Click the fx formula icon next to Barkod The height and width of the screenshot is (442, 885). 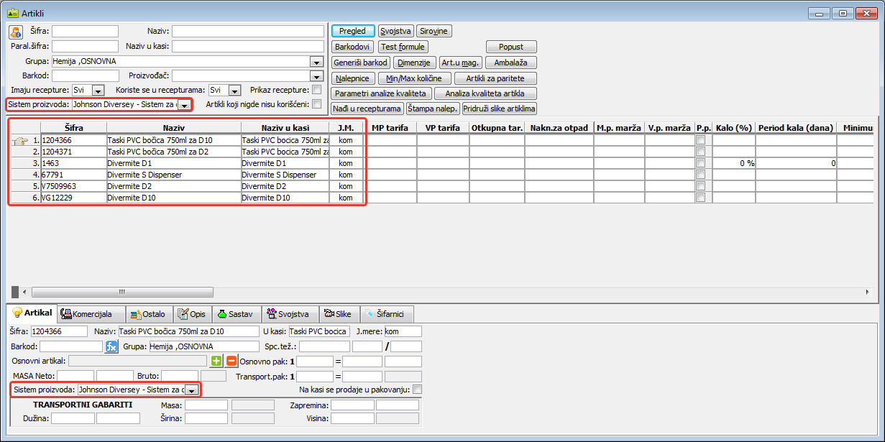[x=111, y=347]
